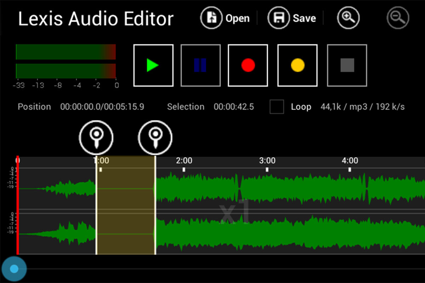Image resolution: width=425 pixels, height=283 pixels.
Task: Click the Open text label
Action: tap(237, 18)
